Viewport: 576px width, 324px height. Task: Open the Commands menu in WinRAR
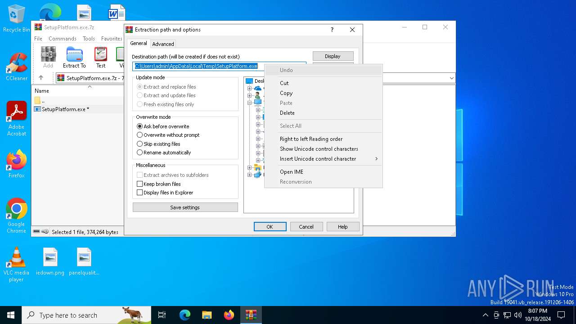pos(63,39)
